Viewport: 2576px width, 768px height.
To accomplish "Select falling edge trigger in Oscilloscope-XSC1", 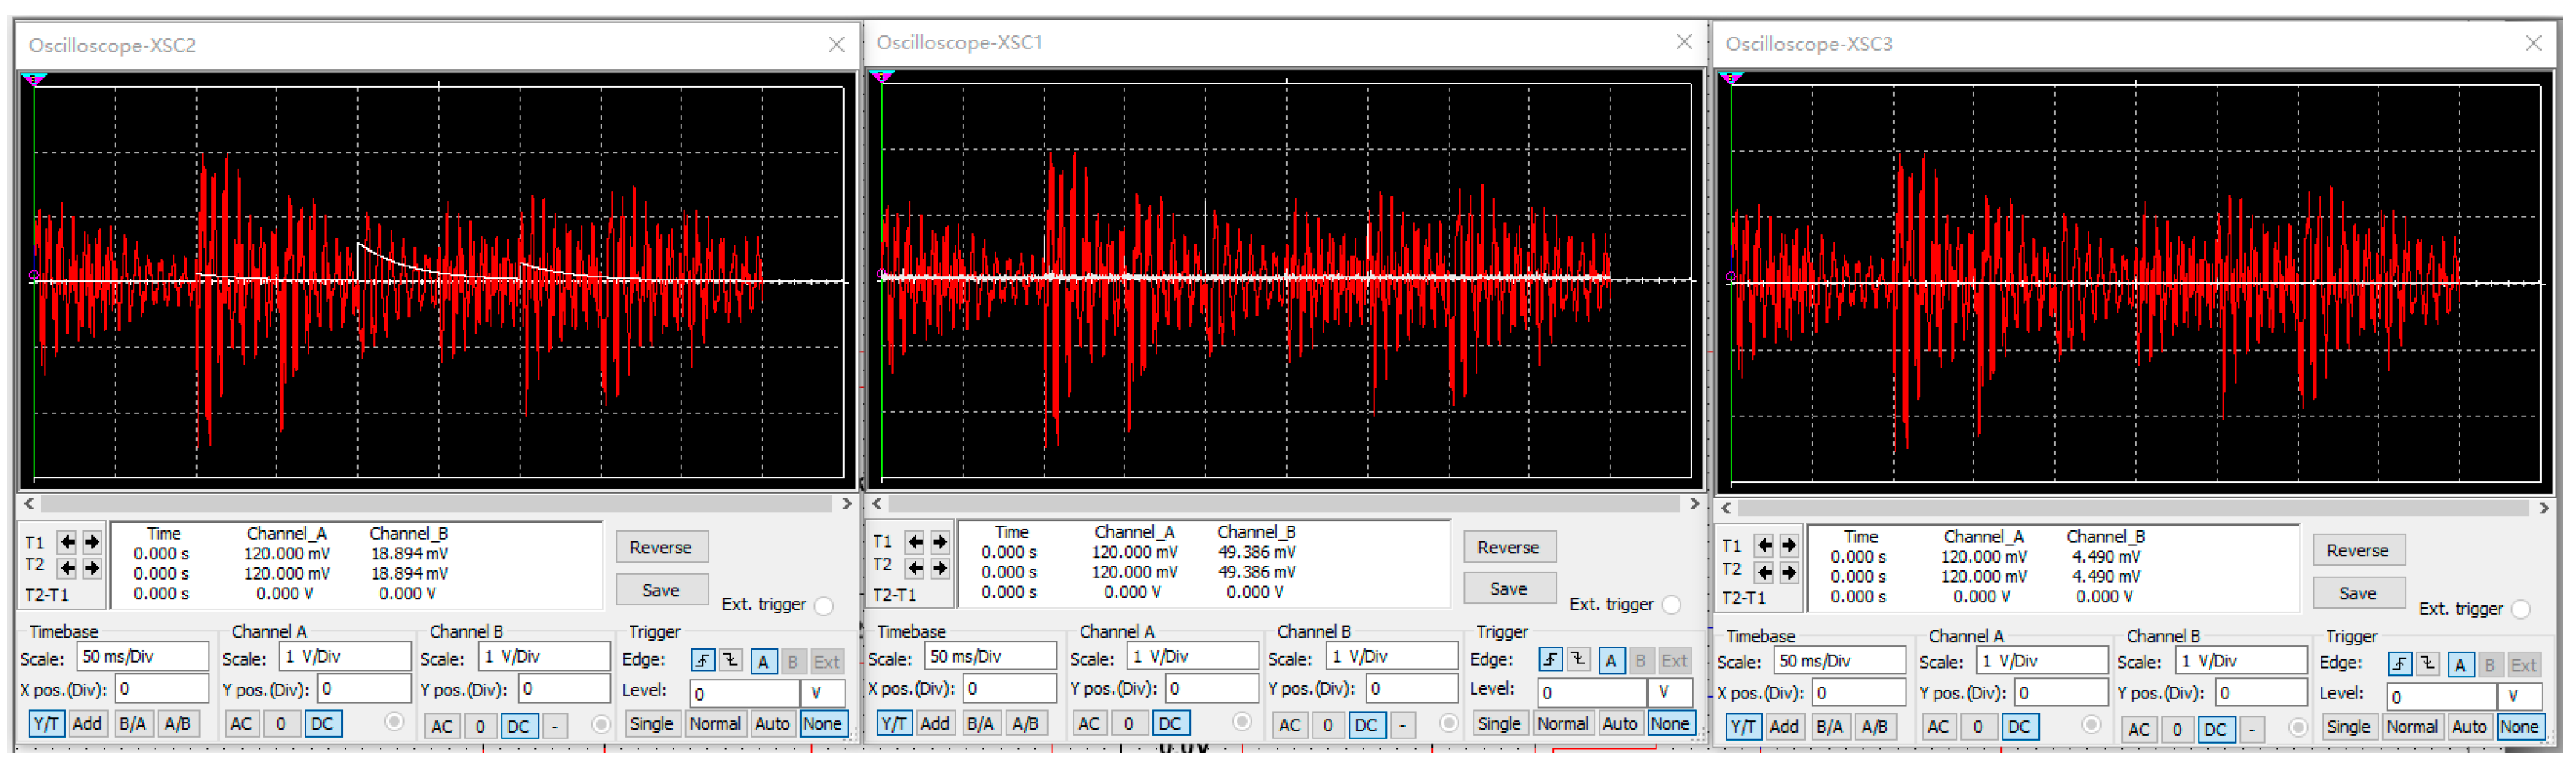I will point(1578,659).
